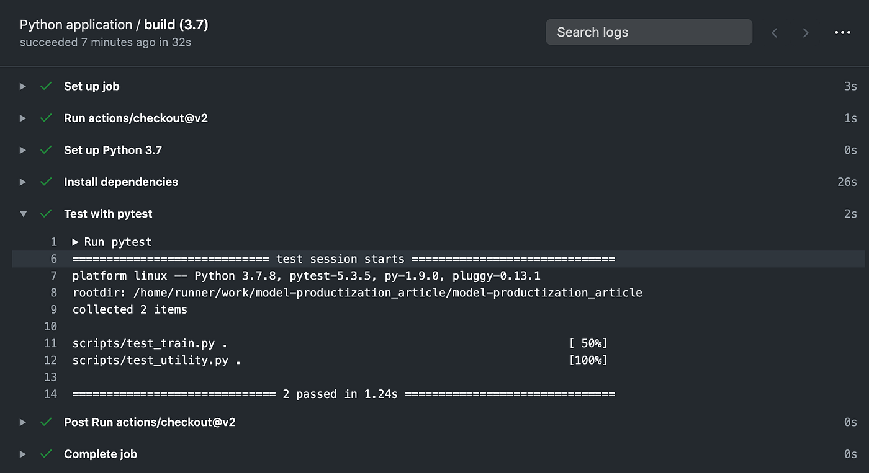The height and width of the screenshot is (473, 869).
Task: Collapse the Test with pytest step
Action: [x=23, y=214]
